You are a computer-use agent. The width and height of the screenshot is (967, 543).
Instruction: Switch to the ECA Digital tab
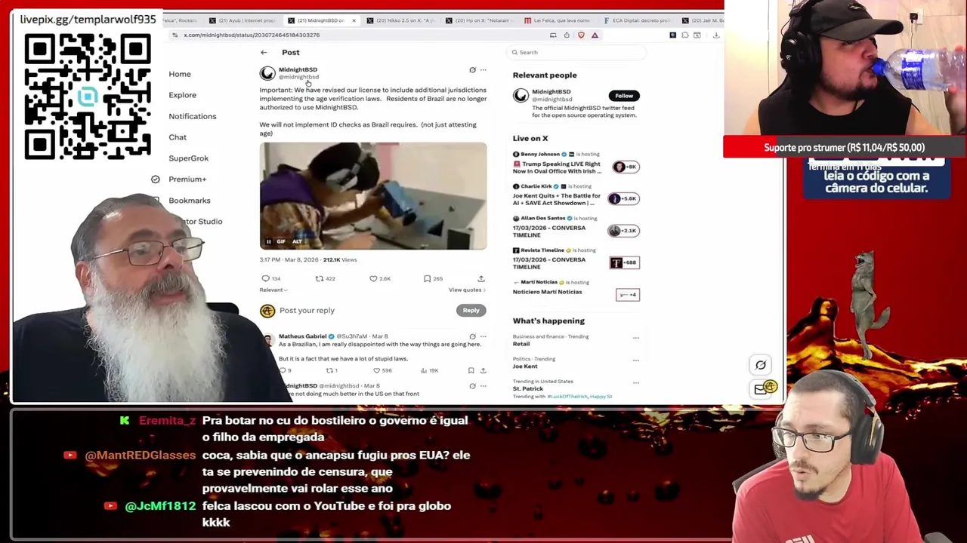(637, 20)
